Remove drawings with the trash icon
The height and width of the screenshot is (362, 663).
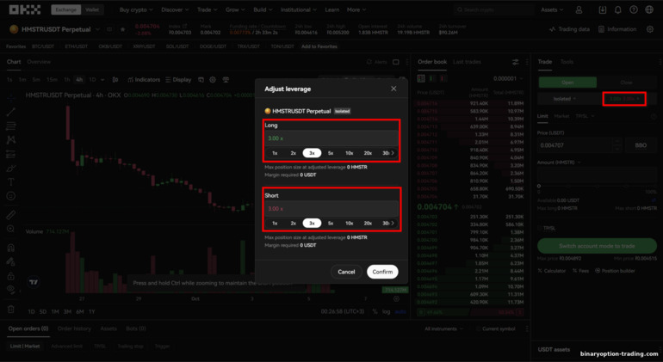coord(11,310)
